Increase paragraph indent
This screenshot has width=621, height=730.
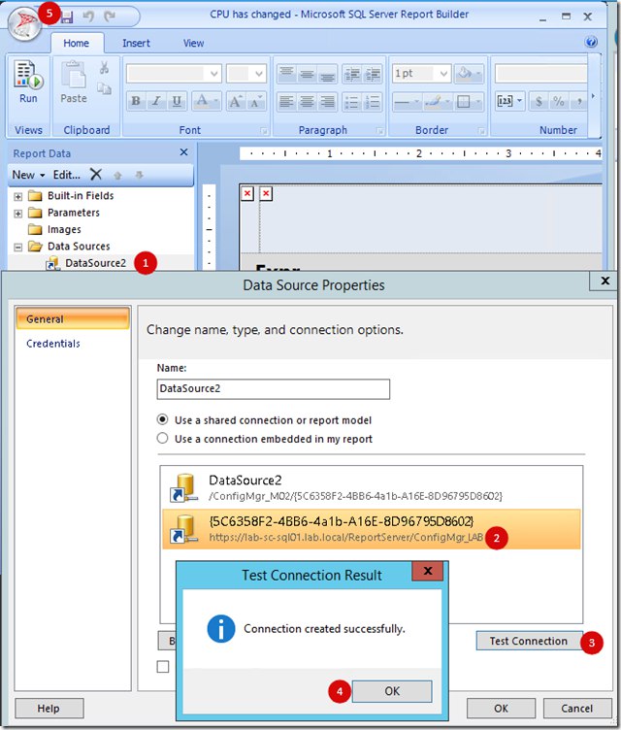tap(373, 74)
